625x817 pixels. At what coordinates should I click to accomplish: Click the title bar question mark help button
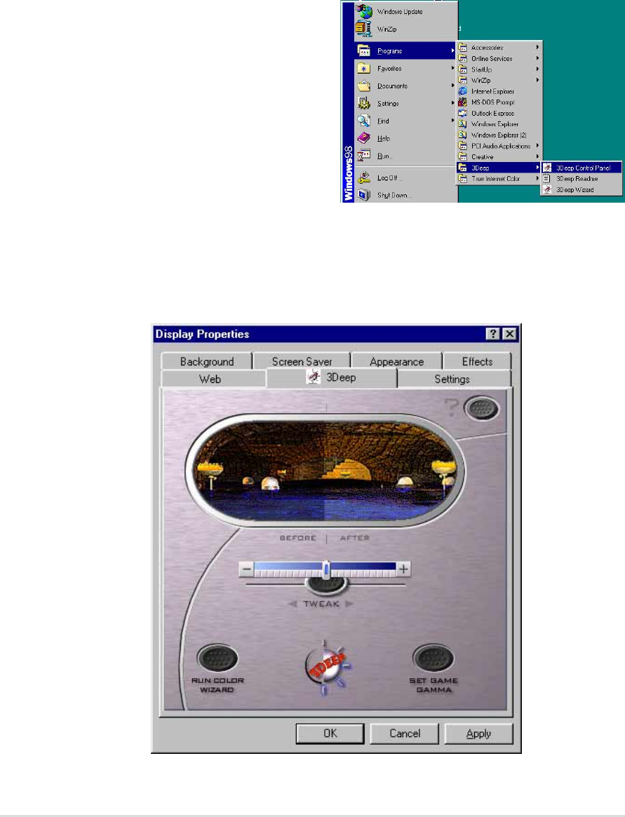[492, 334]
